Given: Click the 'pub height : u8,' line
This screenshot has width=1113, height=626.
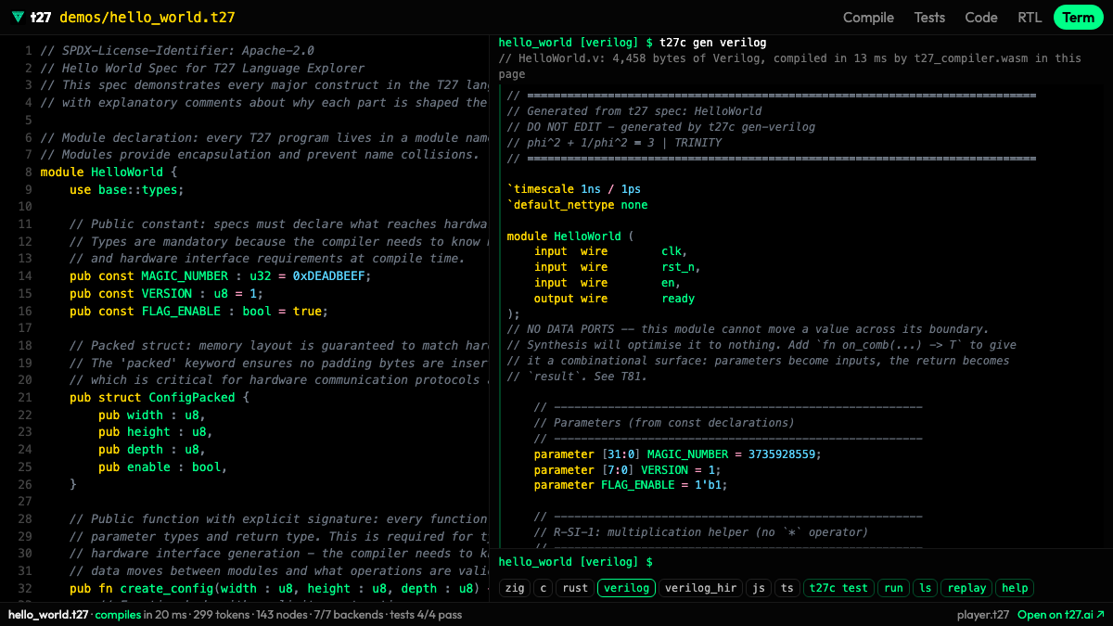Looking at the screenshot, I should pyautogui.click(x=156, y=432).
